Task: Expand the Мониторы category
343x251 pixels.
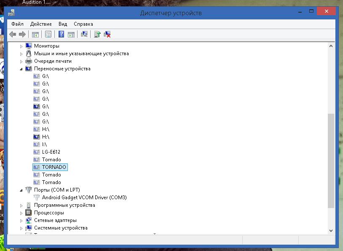Action: tap(21, 46)
